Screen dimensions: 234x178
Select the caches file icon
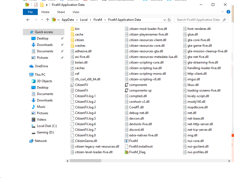coord(72,68)
